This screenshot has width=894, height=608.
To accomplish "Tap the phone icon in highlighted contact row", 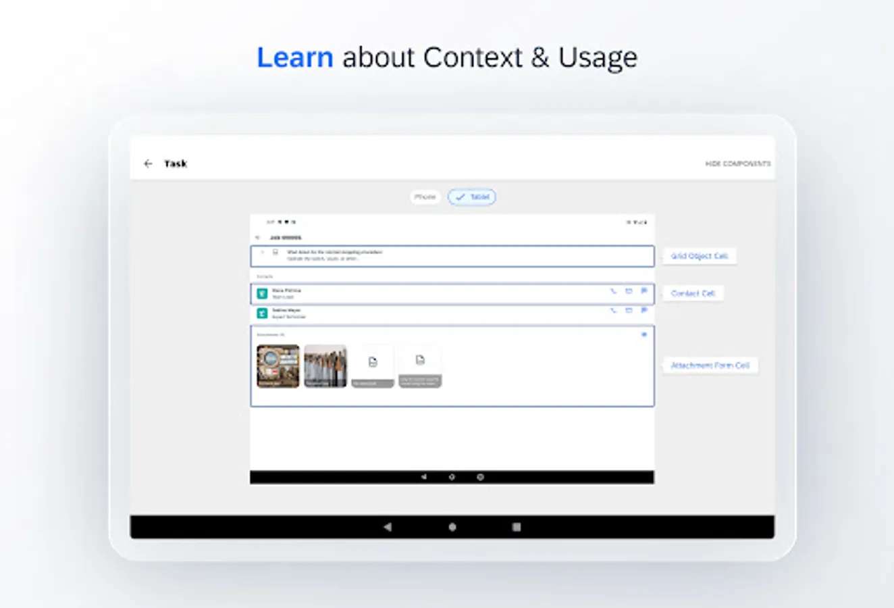I will tap(613, 291).
